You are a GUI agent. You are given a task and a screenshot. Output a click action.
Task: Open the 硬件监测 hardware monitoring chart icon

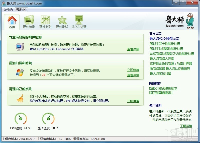(x=45, y=20)
